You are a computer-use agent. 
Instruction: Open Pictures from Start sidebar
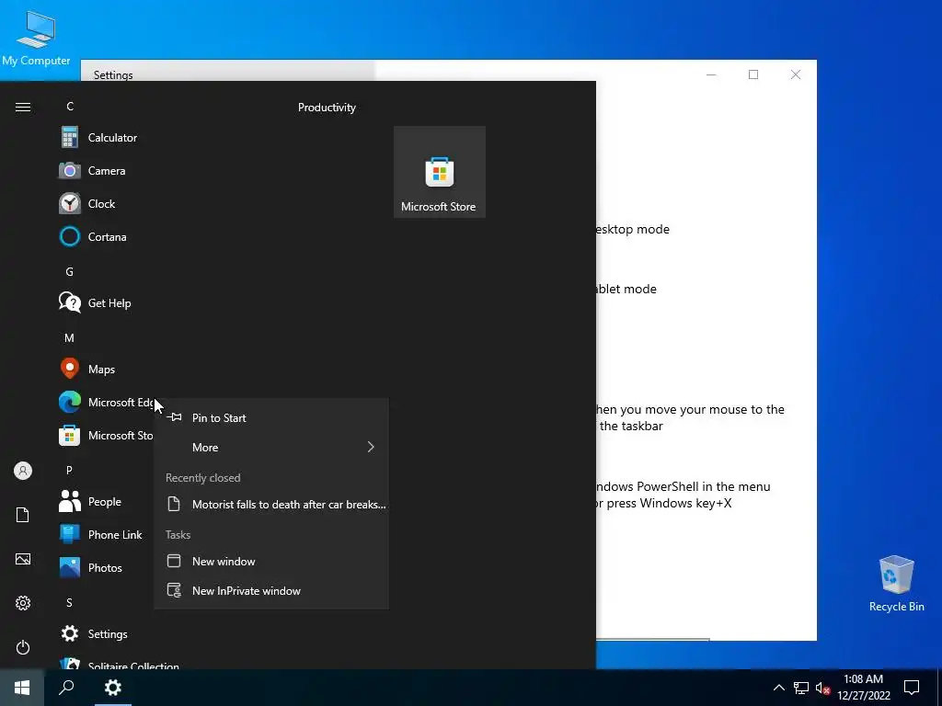(23, 559)
